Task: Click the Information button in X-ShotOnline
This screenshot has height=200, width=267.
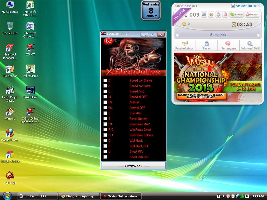Action: click(134, 166)
